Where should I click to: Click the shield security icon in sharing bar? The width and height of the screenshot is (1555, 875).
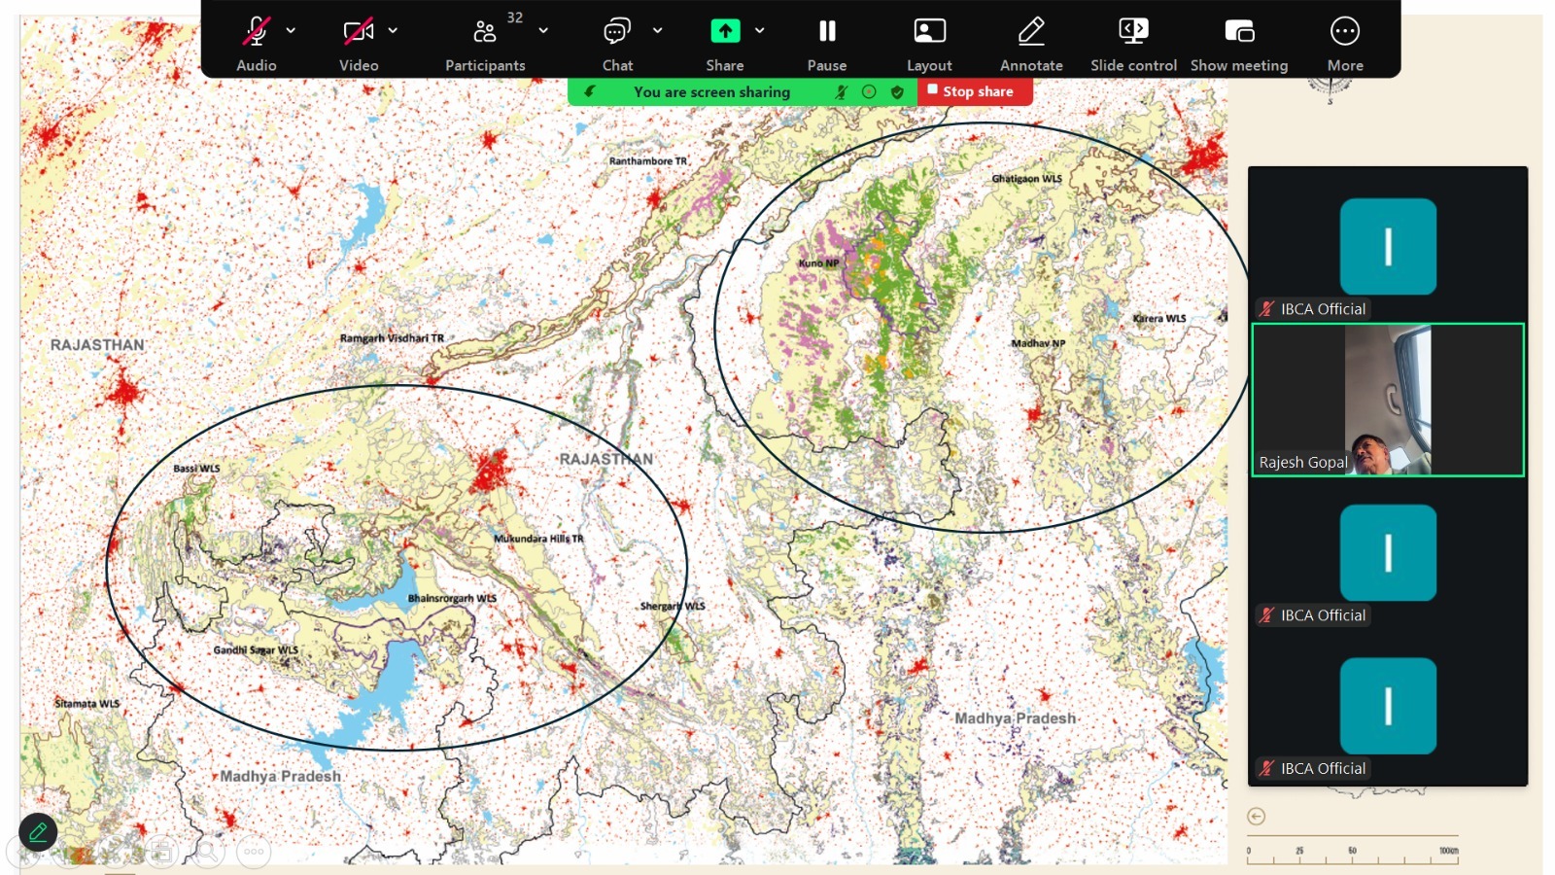(897, 92)
